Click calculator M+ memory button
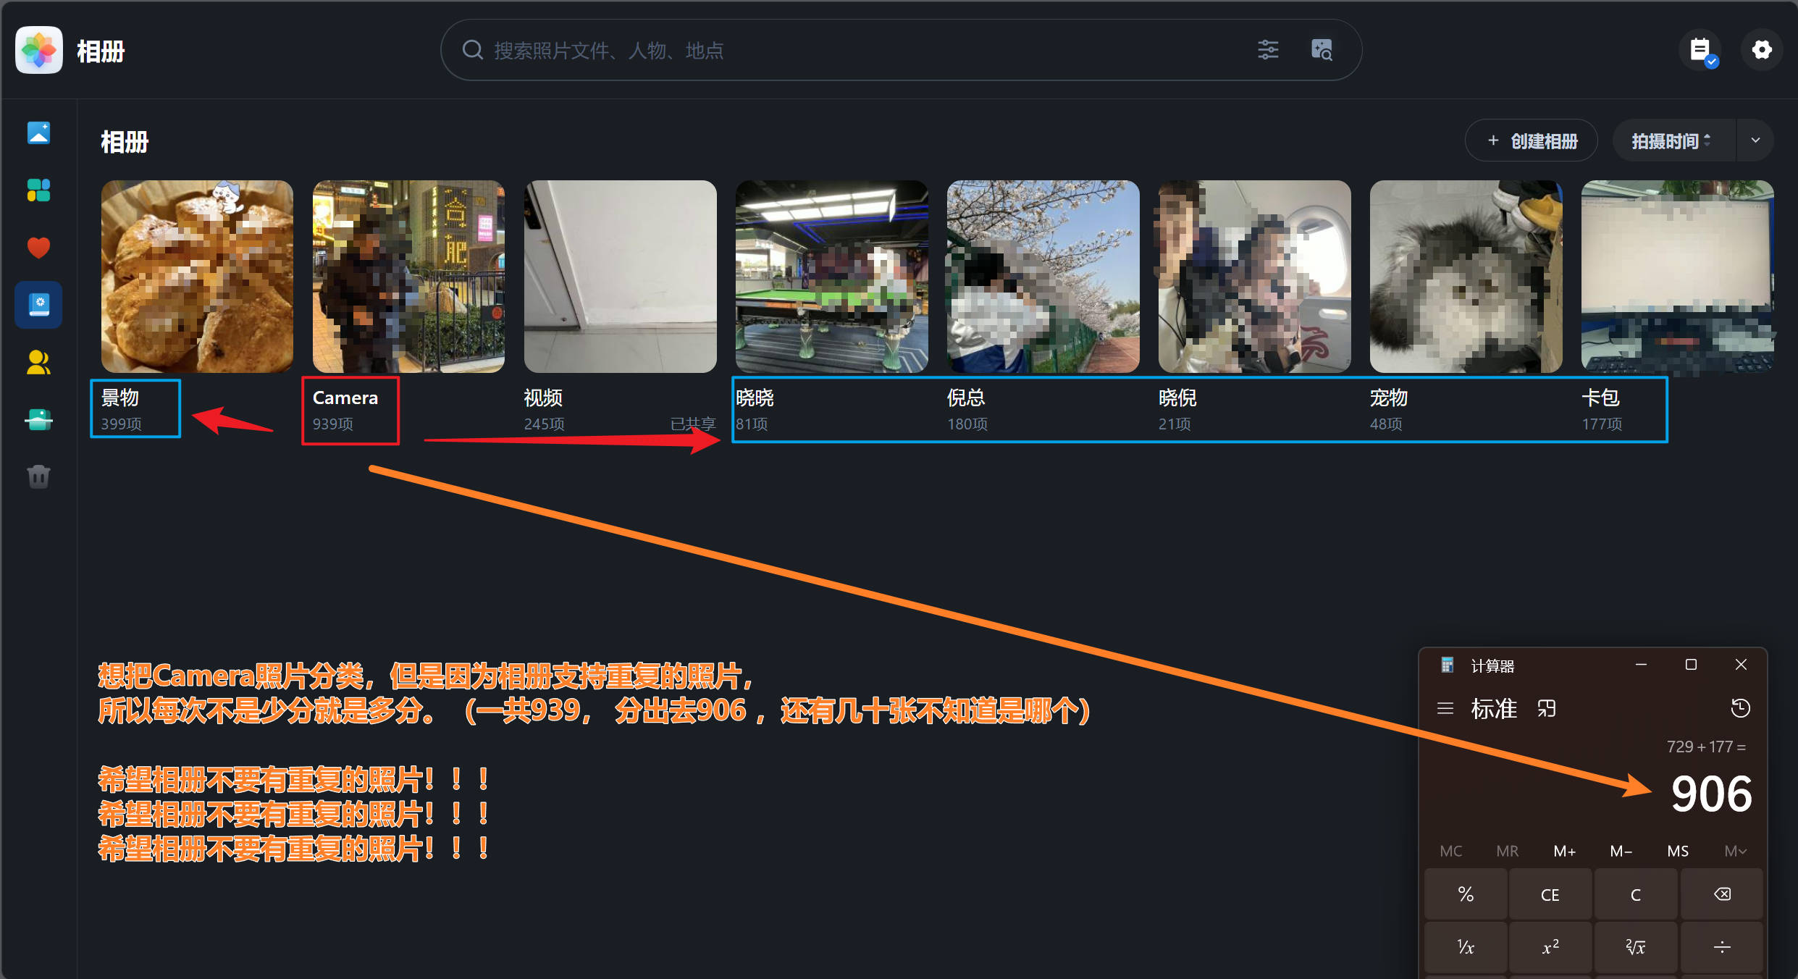 point(1564,851)
